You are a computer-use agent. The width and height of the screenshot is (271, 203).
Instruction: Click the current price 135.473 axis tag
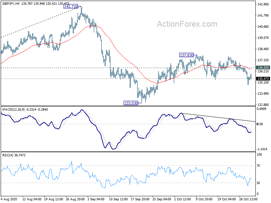point(263,79)
